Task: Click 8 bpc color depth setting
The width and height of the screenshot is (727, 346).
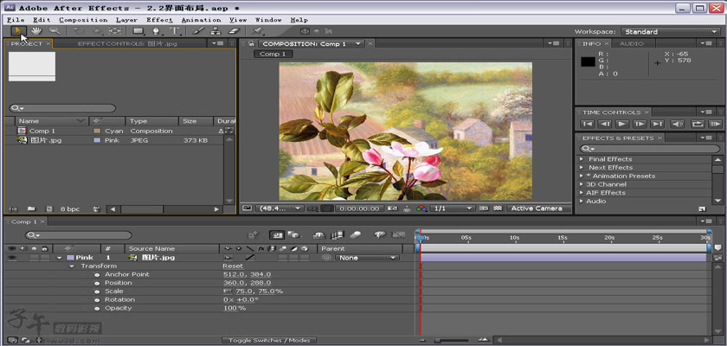Action: point(70,209)
